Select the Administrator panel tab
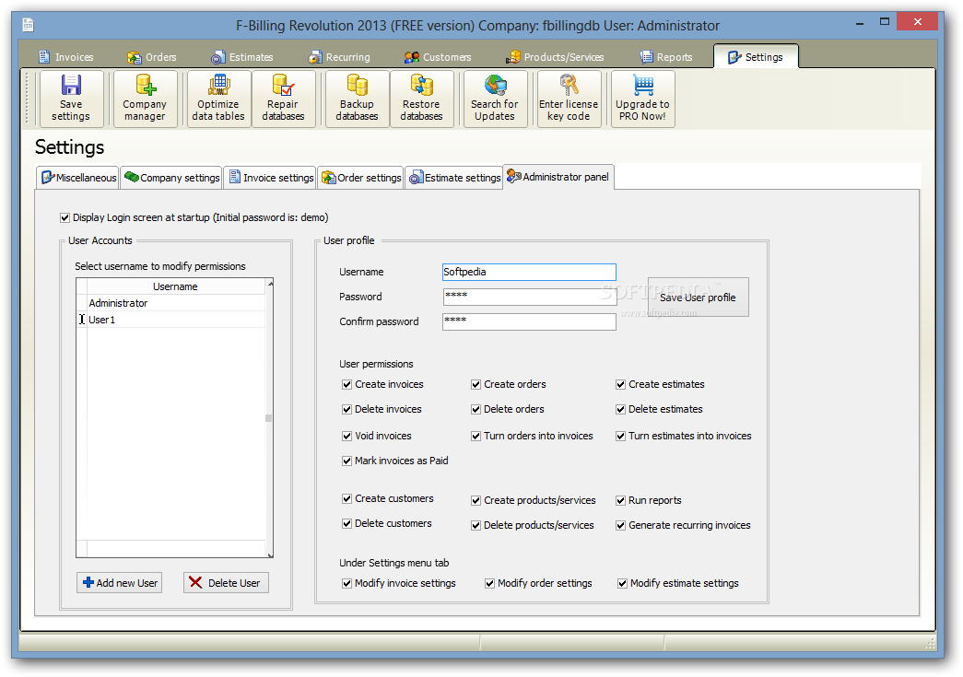The image size is (963, 677). [x=558, y=177]
